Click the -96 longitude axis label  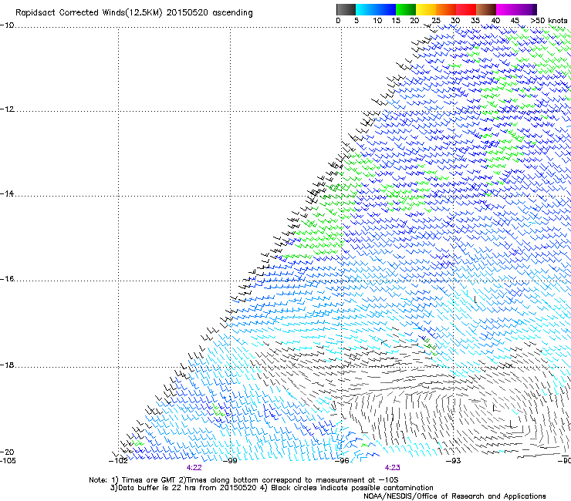pyautogui.click(x=342, y=461)
